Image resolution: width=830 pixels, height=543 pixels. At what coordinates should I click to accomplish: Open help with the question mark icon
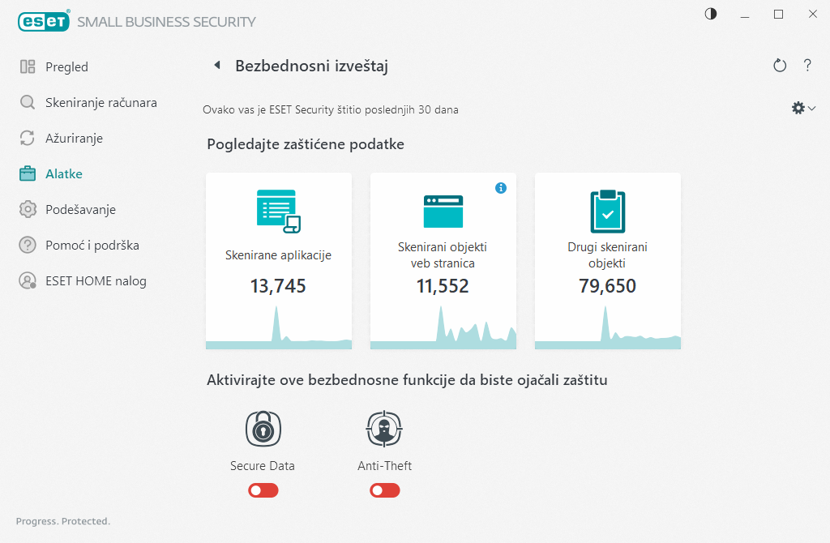(x=807, y=66)
